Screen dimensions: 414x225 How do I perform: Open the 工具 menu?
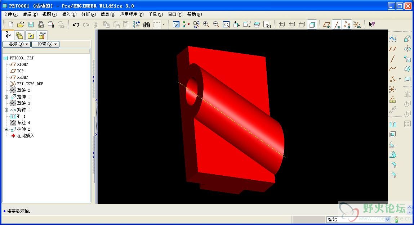point(156,14)
